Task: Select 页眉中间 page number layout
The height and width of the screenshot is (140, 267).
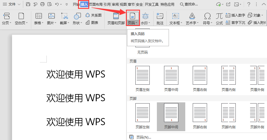Action: tap(171, 79)
